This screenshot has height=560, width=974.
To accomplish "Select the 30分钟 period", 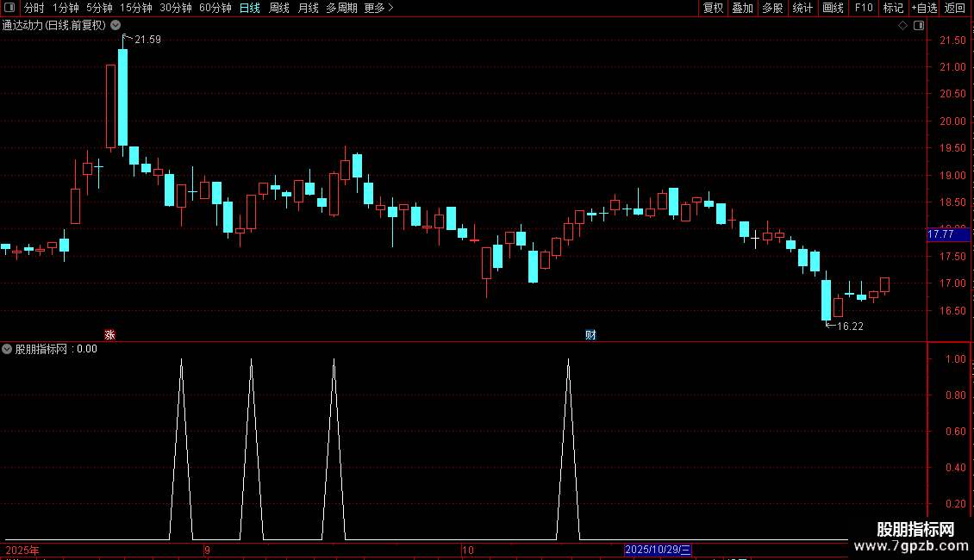I will (x=176, y=8).
